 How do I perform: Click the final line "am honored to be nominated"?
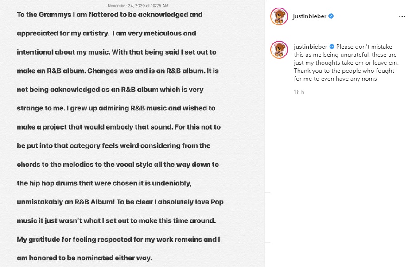[x=84, y=258]
